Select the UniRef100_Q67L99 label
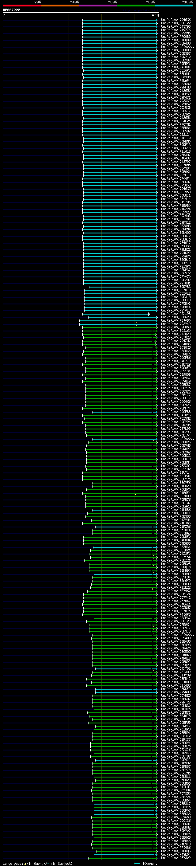This screenshot has width=196, height=866. click(176, 429)
